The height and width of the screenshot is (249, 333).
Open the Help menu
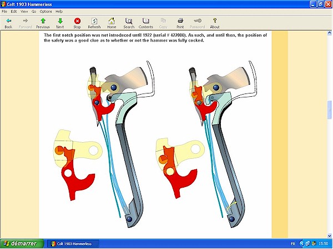tap(59, 12)
